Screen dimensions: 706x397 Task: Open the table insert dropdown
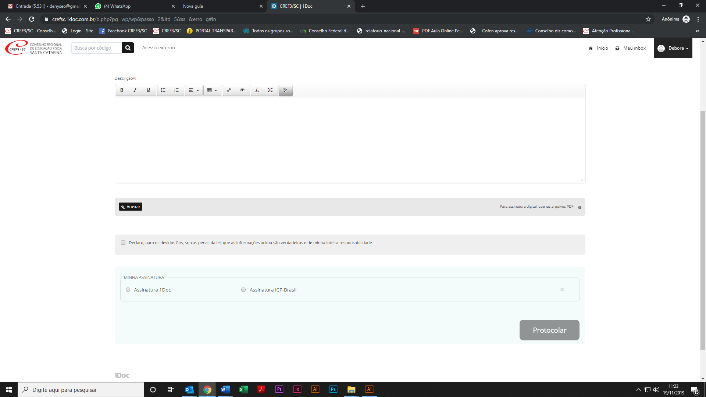click(212, 90)
